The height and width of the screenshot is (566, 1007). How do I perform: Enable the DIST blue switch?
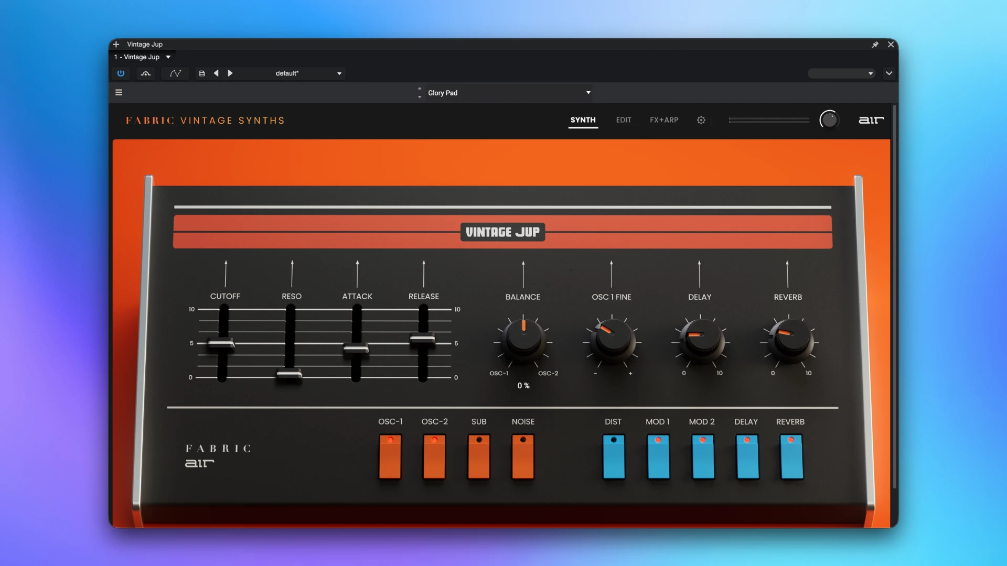click(614, 456)
